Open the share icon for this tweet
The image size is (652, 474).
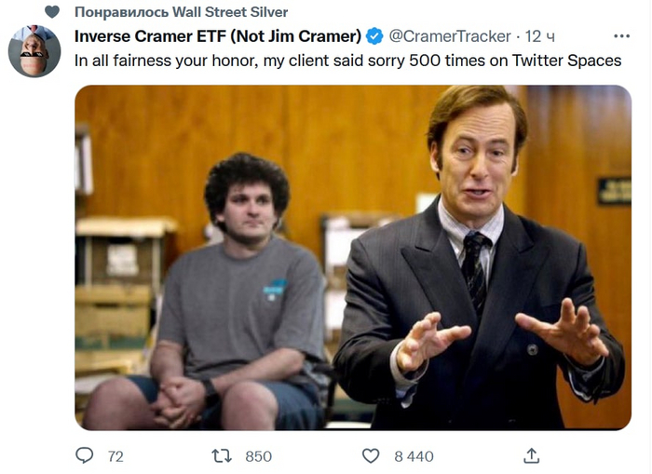532,455
